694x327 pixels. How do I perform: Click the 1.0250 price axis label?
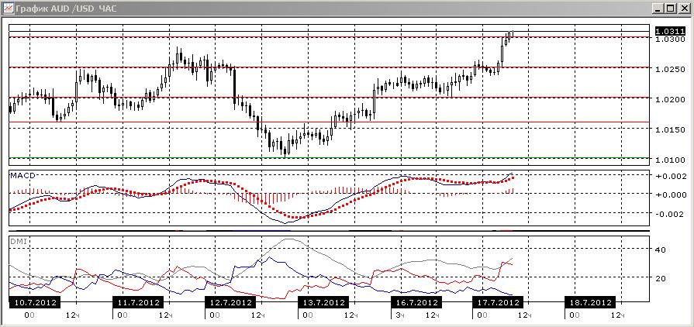pyautogui.click(x=669, y=70)
